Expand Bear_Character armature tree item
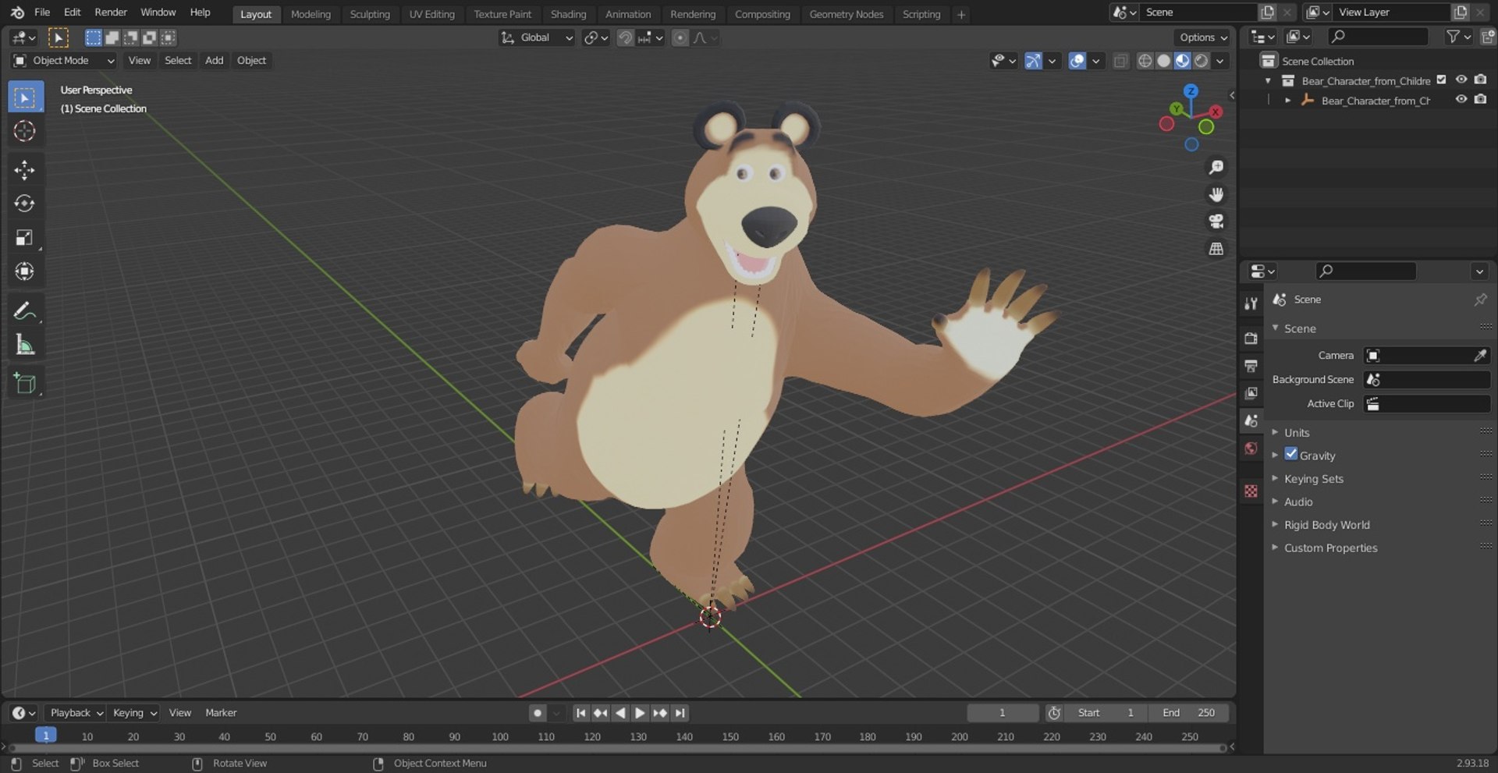This screenshot has height=773, width=1498. [x=1287, y=101]
